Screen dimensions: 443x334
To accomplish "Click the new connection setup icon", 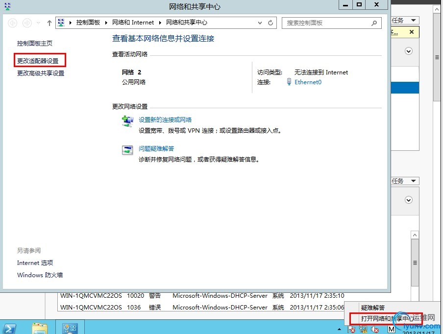I will pos(127,121).
